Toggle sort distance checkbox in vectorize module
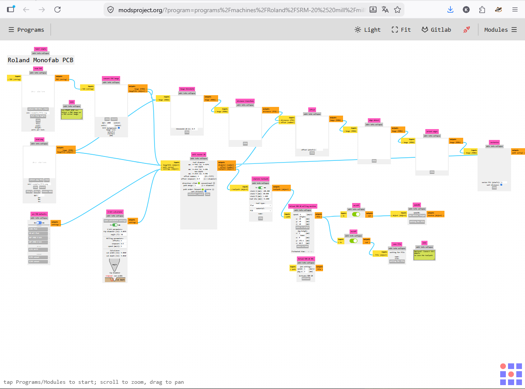The height and width of the screenshot is (389, 525). (501, 185)
